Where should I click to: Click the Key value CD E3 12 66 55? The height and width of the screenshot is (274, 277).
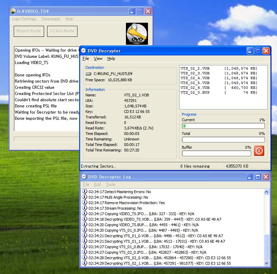(137, 112)
